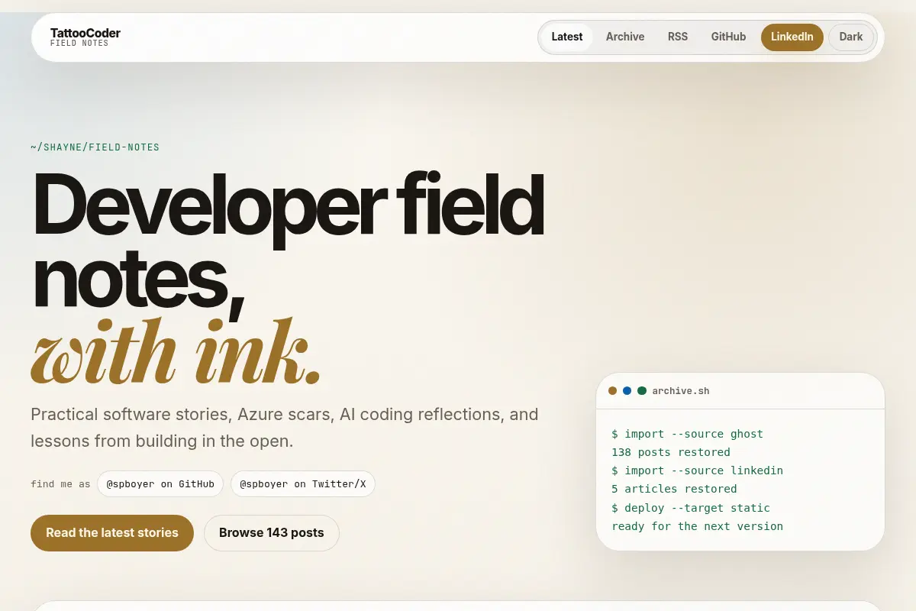Viewport: 916px width, 611px height.
Task: Click Read the latest stories button
Action: pos(112,533)
